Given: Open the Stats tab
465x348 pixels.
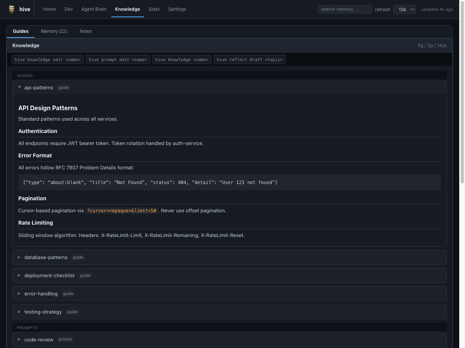Looking at the screenshot, I should pos(154,9).
